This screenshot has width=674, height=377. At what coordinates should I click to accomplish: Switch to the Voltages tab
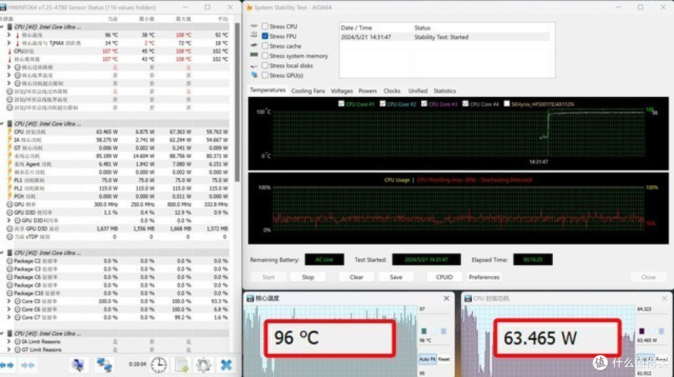pyautogui.click(x=341, y=91)
